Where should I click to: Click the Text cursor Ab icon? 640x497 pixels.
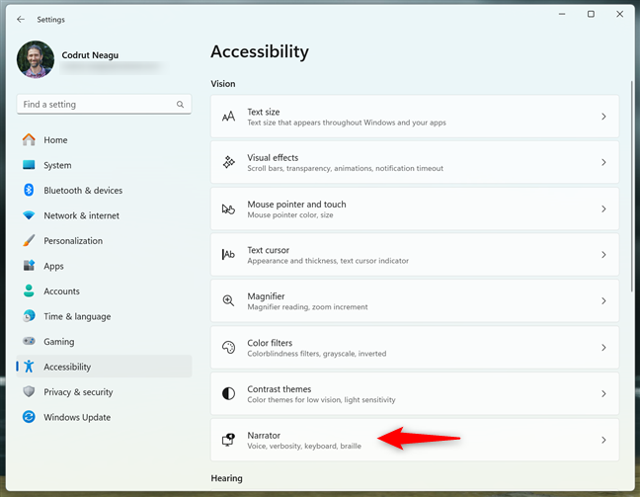tap(228, 254)
